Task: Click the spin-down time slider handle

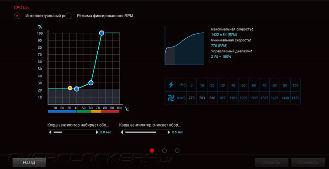Action: click(x=141, y=132)
